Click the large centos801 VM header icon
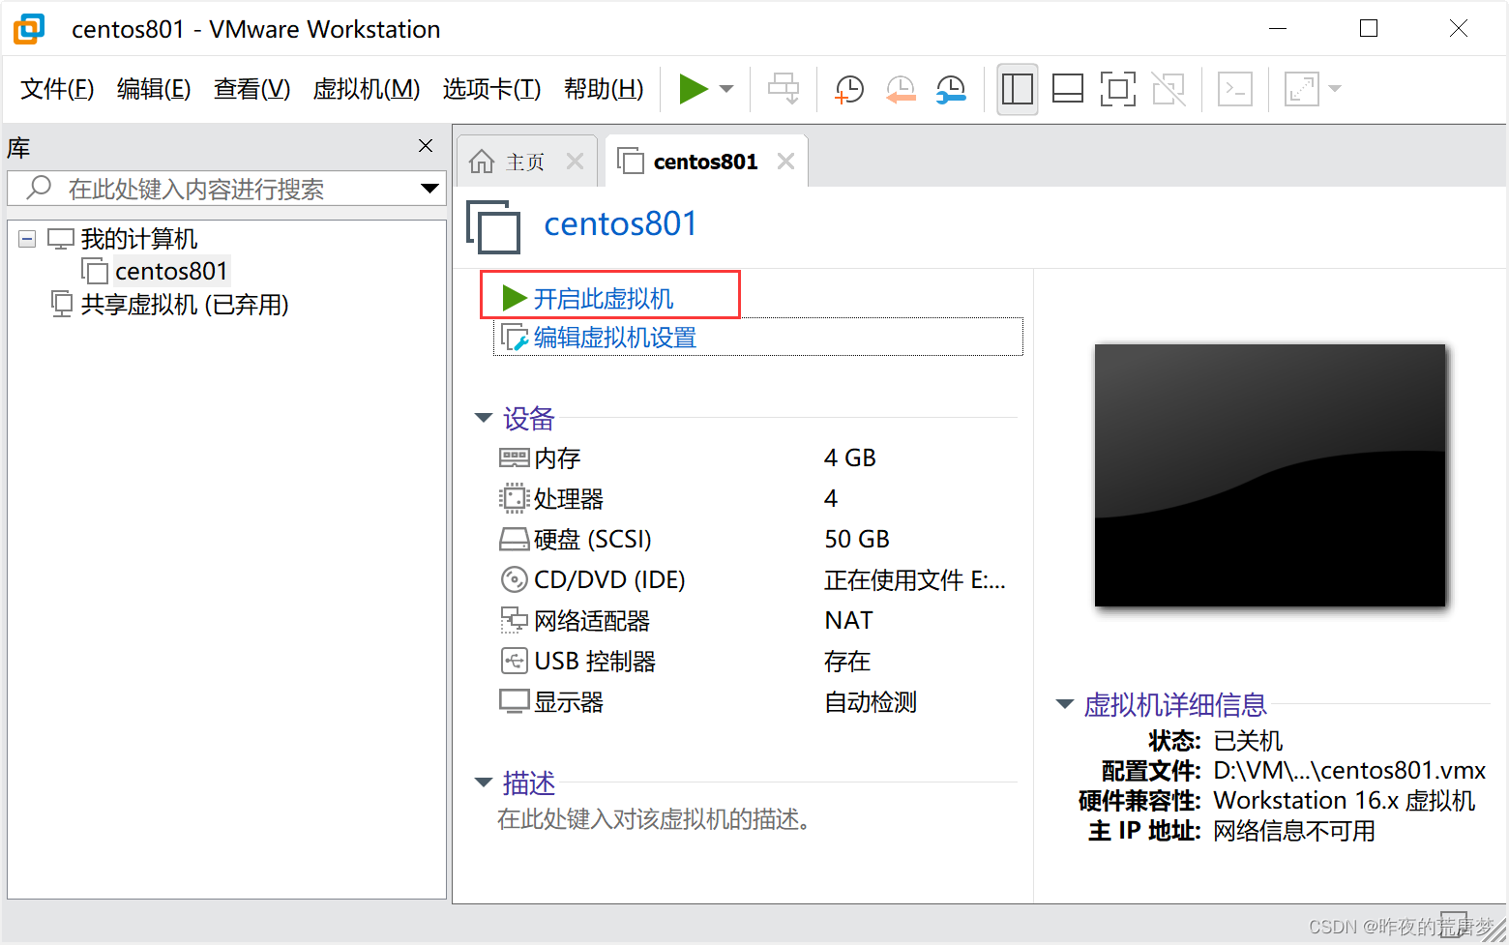The width and height of the screenshot is (1509, 945). pos(493,227)
